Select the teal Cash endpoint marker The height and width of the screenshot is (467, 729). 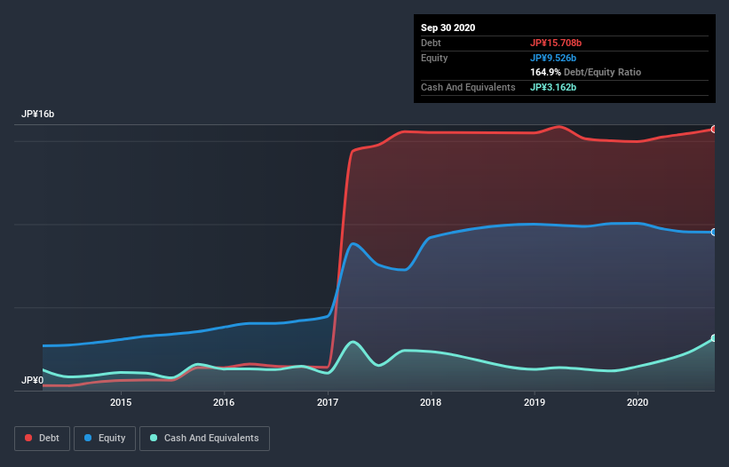(714, 337)
